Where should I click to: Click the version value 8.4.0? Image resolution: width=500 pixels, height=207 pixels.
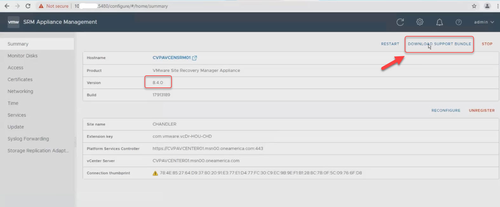158,83
